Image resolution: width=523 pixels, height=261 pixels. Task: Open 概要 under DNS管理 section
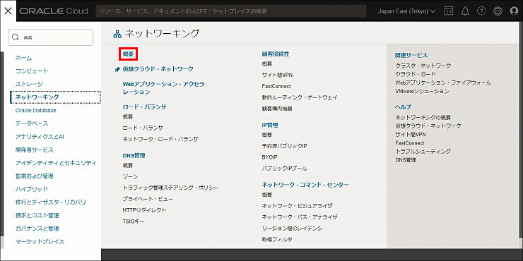coord(128,166)
